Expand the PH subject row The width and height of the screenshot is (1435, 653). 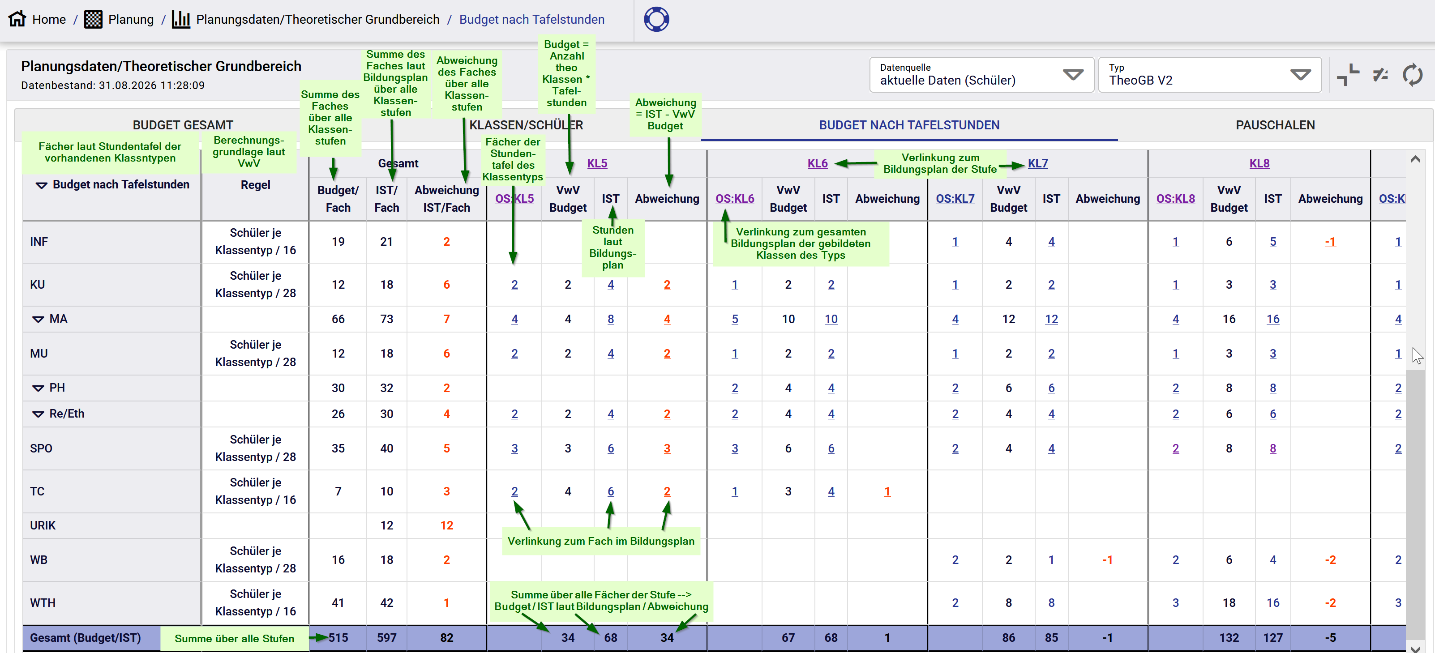[x=38, y=388]
